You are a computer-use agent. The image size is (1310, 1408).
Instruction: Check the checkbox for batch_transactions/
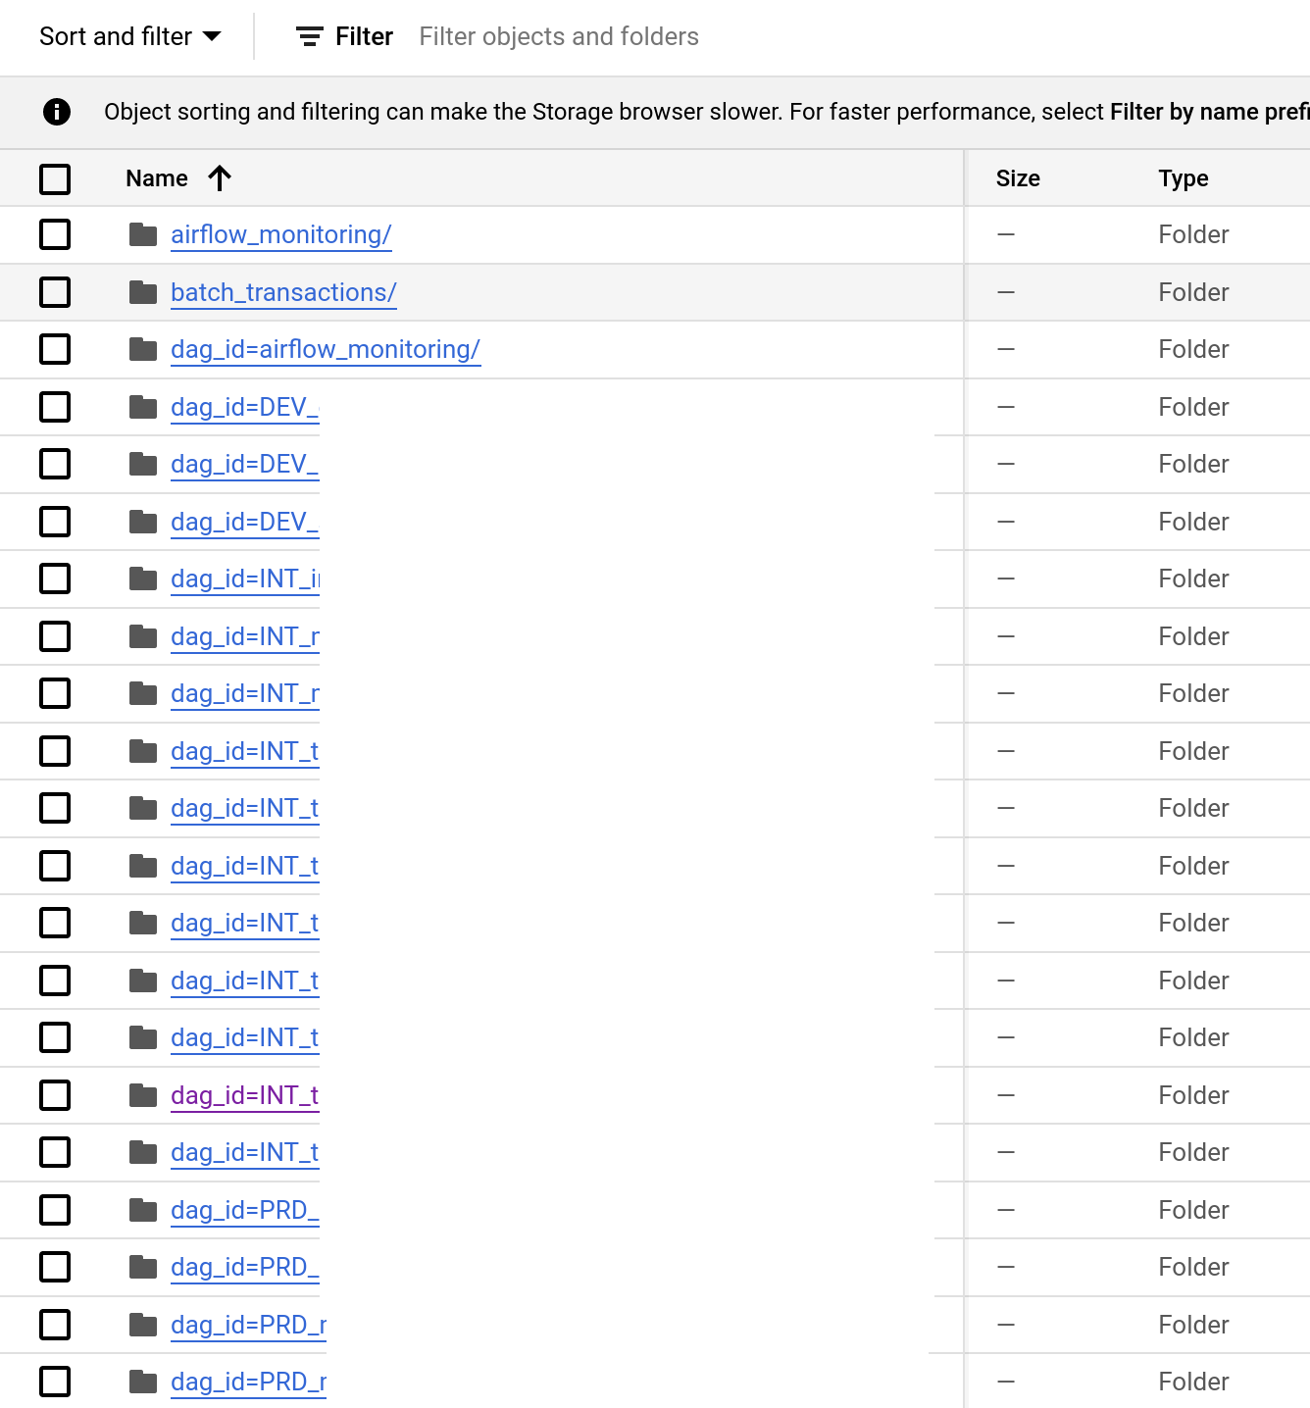[x=55, y=292]
